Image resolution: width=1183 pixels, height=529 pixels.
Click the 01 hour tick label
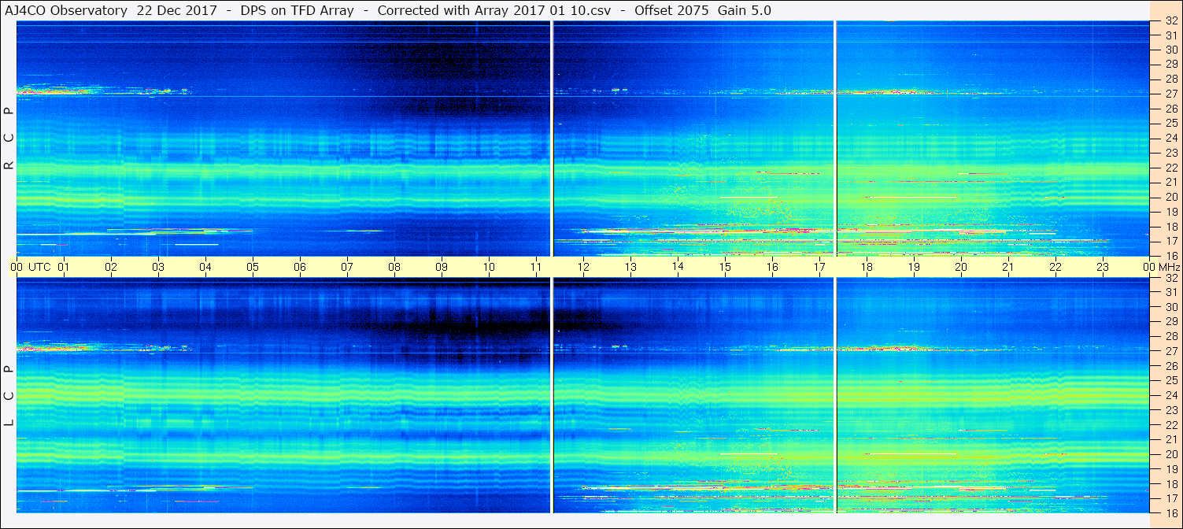[x=64, y=267]
